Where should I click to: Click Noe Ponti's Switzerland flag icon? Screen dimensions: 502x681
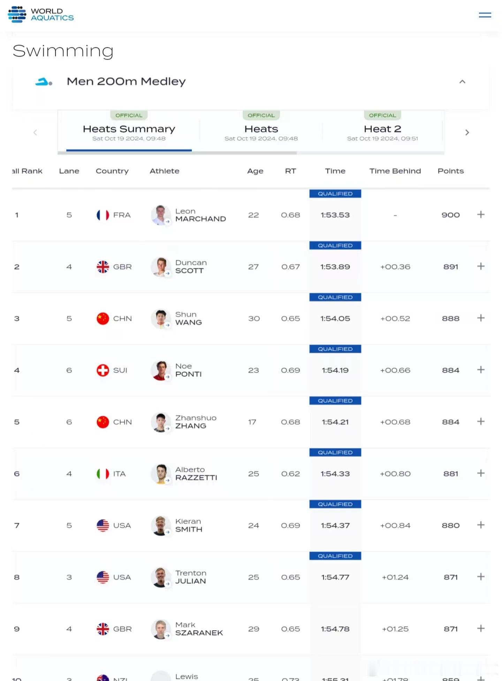(102, 370)
